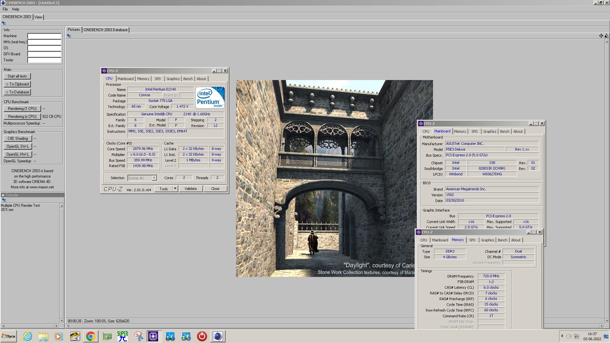
Task: Click the triangle zoom icon in picture viewer
Action: (x=607, y=36)
